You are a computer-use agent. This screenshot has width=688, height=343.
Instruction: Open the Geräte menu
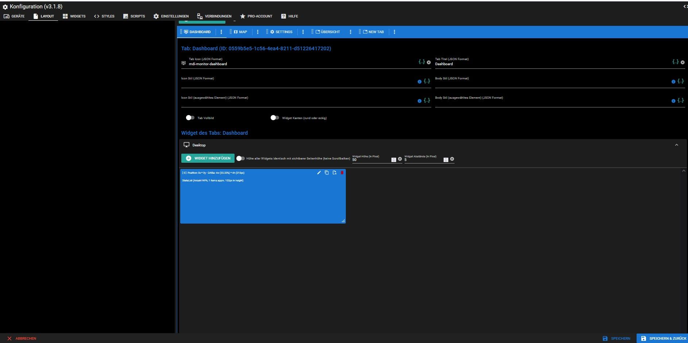pos(14,16)
